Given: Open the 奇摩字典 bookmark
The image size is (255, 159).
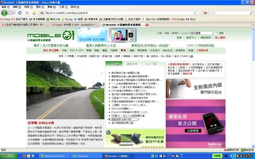Looking at the screenshot, I should (x=91, y=19).
